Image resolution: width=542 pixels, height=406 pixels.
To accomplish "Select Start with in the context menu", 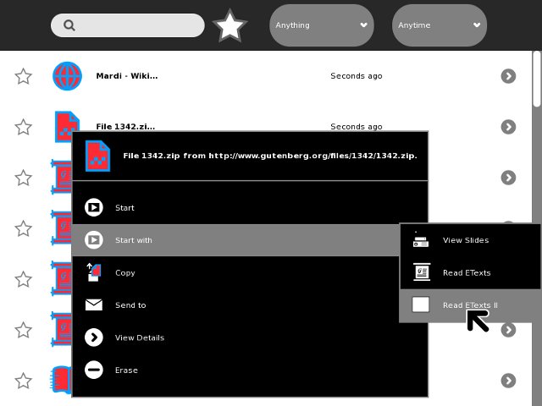I will pyautogui.click(x=134, y=240).
